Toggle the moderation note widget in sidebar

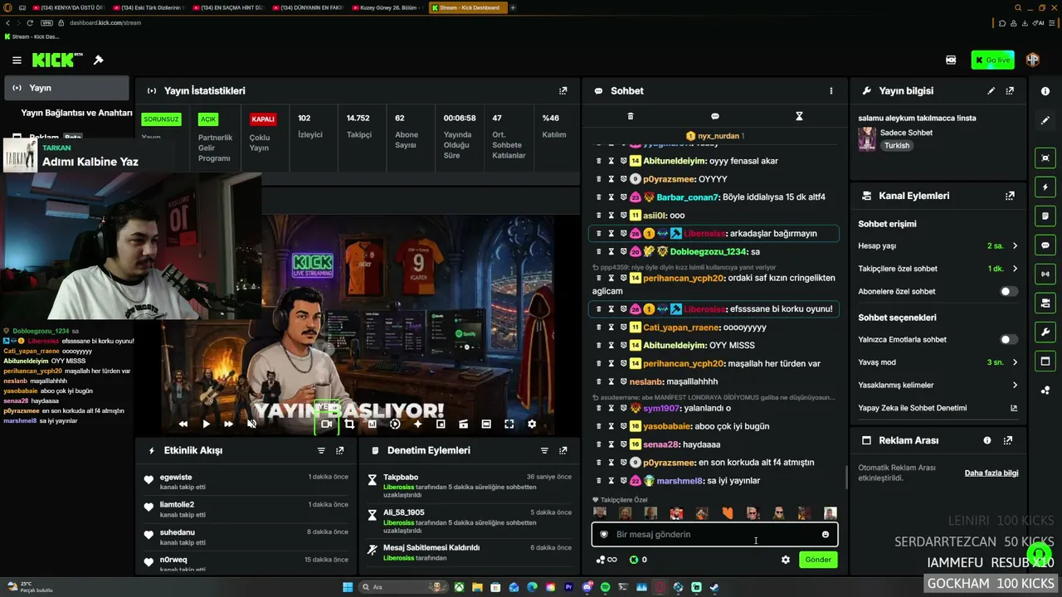pyautogui.click(x=1045, y=216)
